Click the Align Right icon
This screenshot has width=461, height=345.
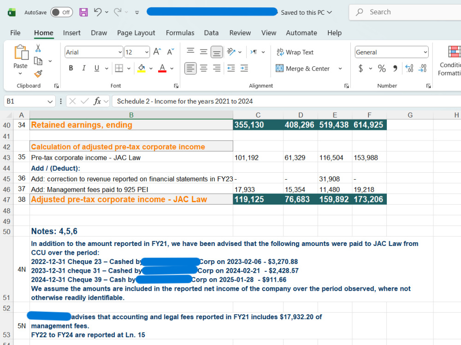(217, 69)
